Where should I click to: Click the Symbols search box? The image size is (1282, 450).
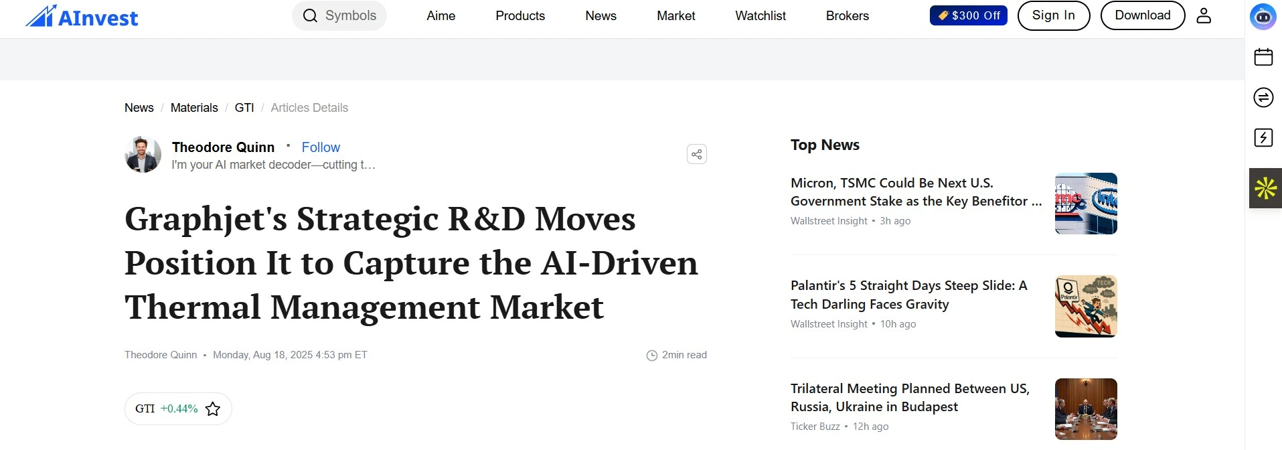coord(339,15)
